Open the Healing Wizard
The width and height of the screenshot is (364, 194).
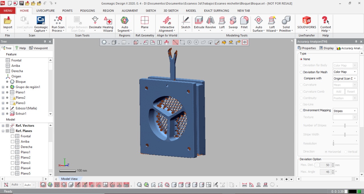108,24
